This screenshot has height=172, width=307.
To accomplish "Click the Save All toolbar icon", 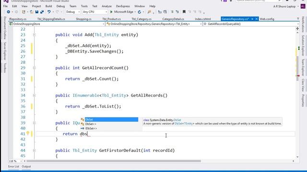I will [x=42, y=12].
